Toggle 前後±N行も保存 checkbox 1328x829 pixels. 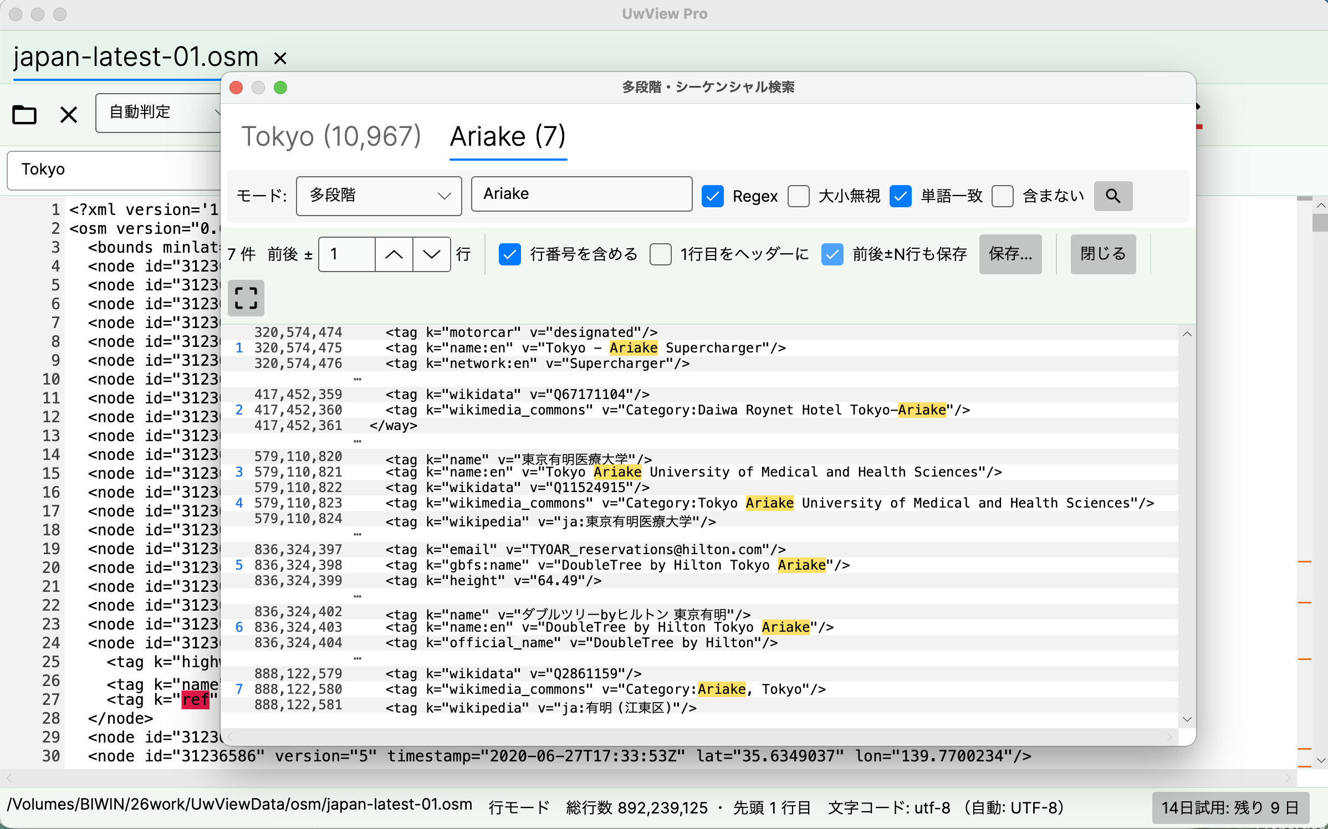tap(832, 254)
